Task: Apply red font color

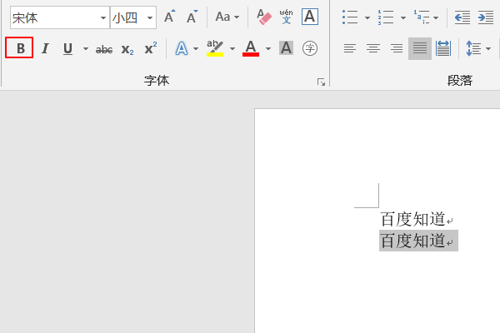Action: (251, 48)
